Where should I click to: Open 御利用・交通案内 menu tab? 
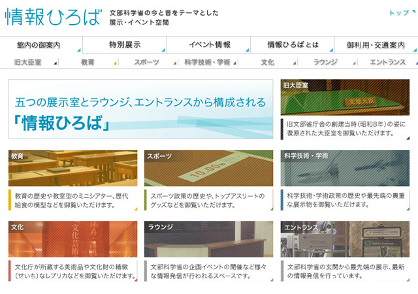point(376,45)
